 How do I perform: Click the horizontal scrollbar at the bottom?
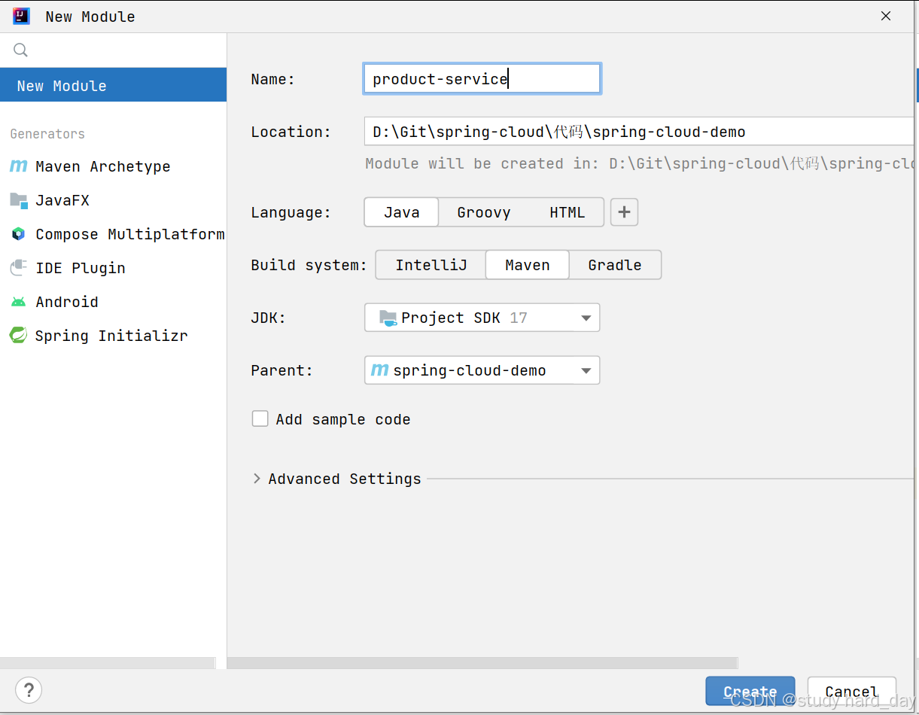point(482,663)
